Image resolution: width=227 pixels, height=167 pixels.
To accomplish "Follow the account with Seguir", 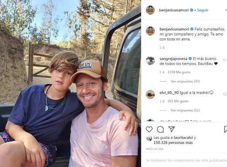I will (x=203, y=10).
